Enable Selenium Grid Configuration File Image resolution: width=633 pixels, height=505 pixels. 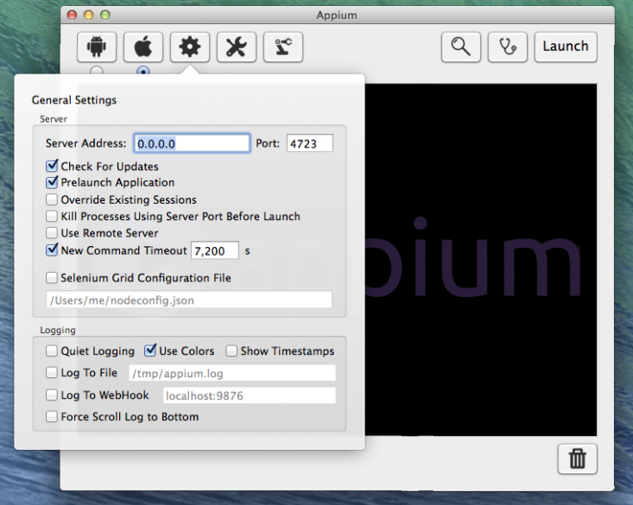click(52, 278)
